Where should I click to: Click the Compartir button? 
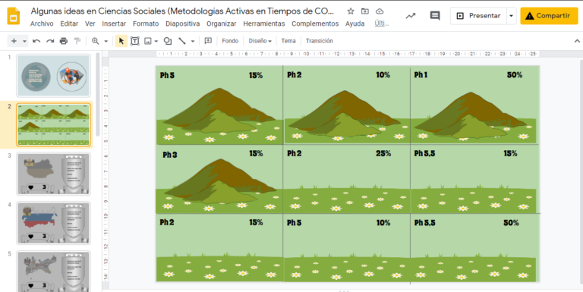coord(549,16)
